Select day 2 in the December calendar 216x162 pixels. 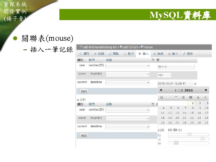point(198,103)
